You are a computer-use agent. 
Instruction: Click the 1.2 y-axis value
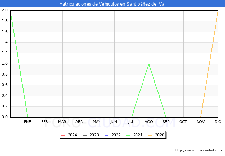tap(4, 53)
